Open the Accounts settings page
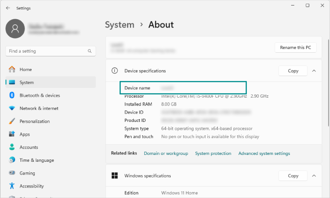 [x=29, y=148]
